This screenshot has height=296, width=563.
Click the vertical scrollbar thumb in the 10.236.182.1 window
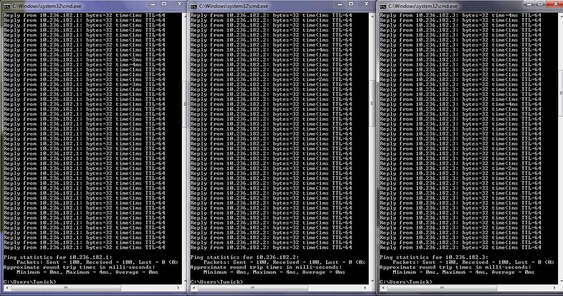click(x=184, y=105)
